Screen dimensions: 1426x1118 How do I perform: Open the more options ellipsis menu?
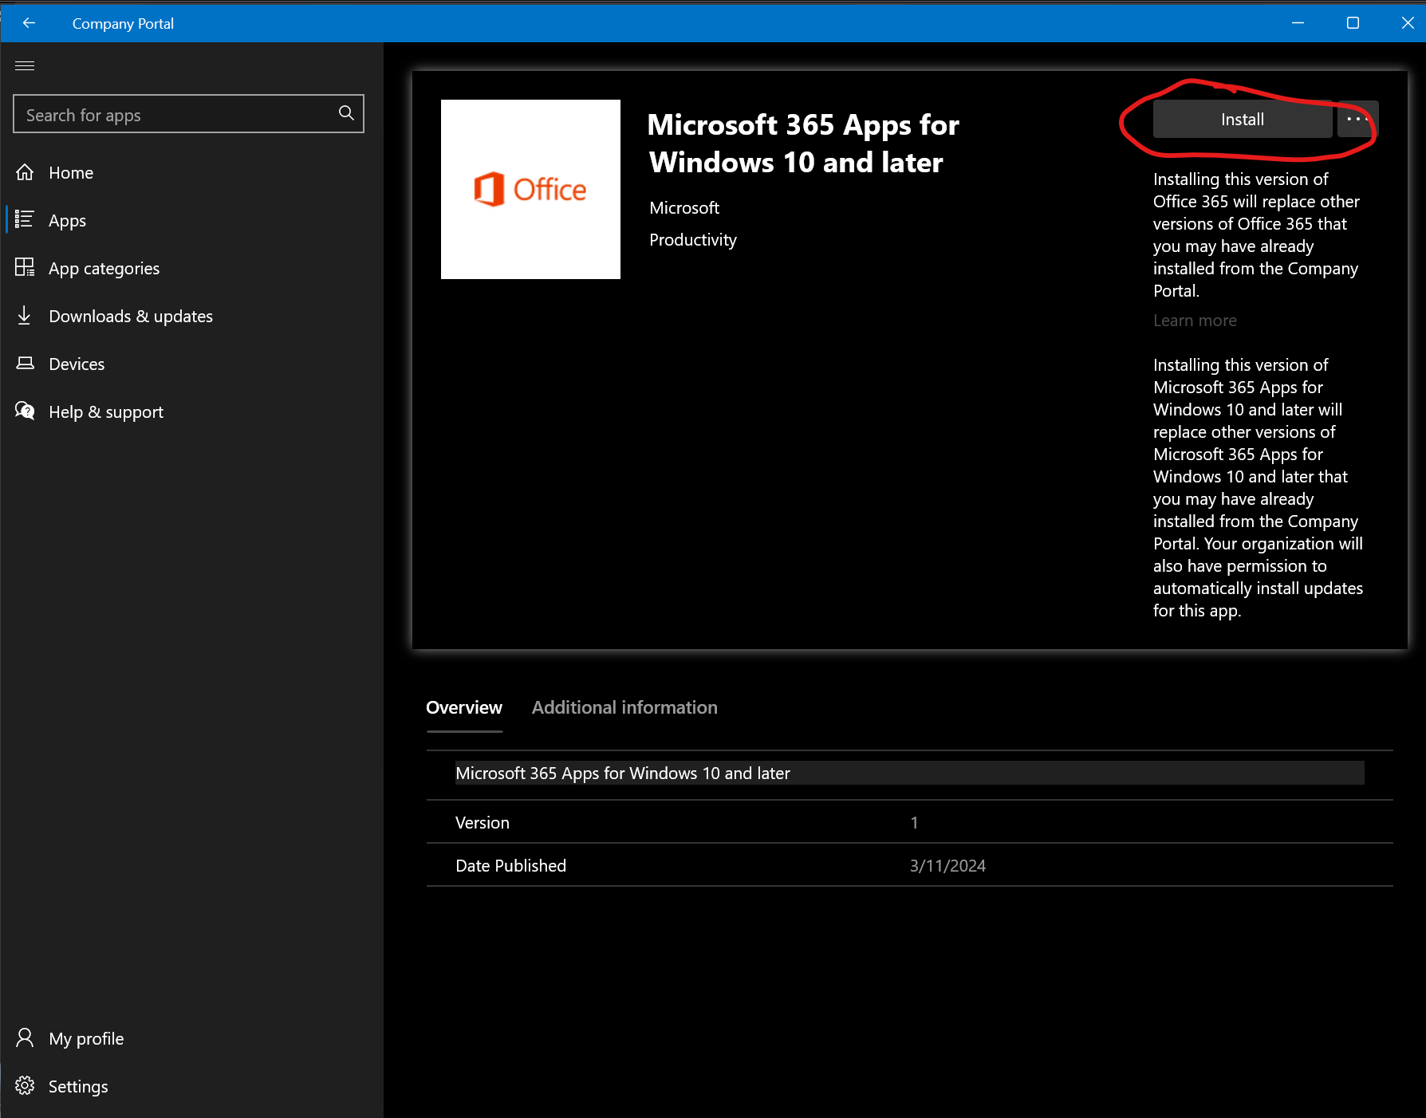pyautogui.click(x=1357, y=120)
